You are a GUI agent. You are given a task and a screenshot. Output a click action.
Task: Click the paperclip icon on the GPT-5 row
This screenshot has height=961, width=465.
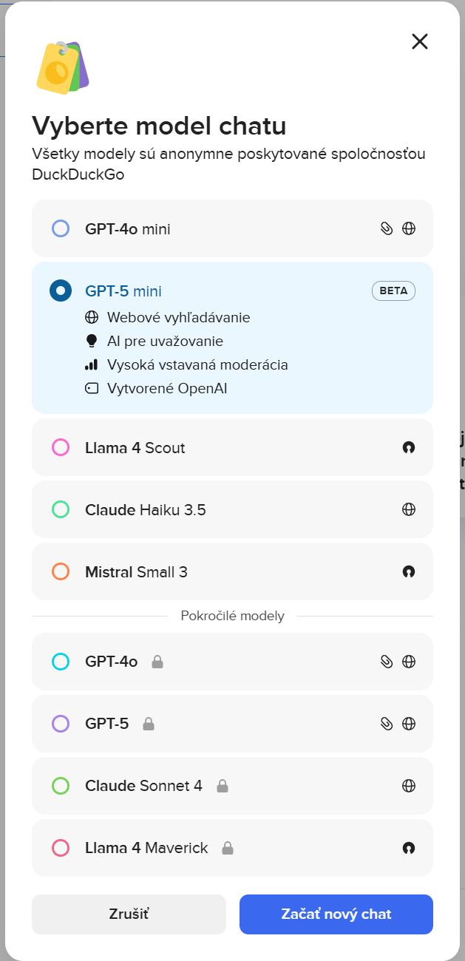(x=386, y=724)
